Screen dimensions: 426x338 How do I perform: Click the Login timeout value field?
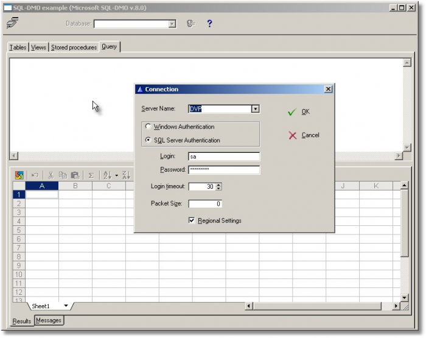(x=202, y=186)
